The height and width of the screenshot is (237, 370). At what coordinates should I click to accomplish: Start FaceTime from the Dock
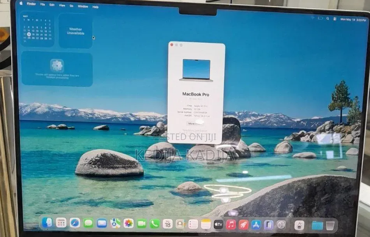click(142, 223)
